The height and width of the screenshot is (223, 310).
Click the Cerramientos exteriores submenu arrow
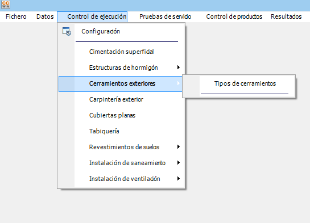tap(179, 83)
